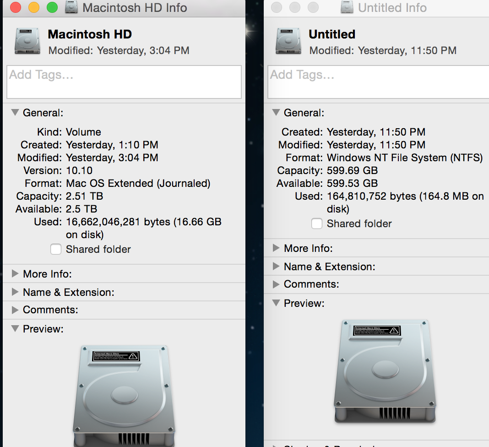Click the title bar drive icon in Macintosh HD Info

[x=71, y=7]
